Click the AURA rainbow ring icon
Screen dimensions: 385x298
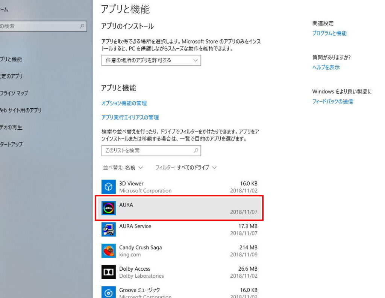[108, 208]
